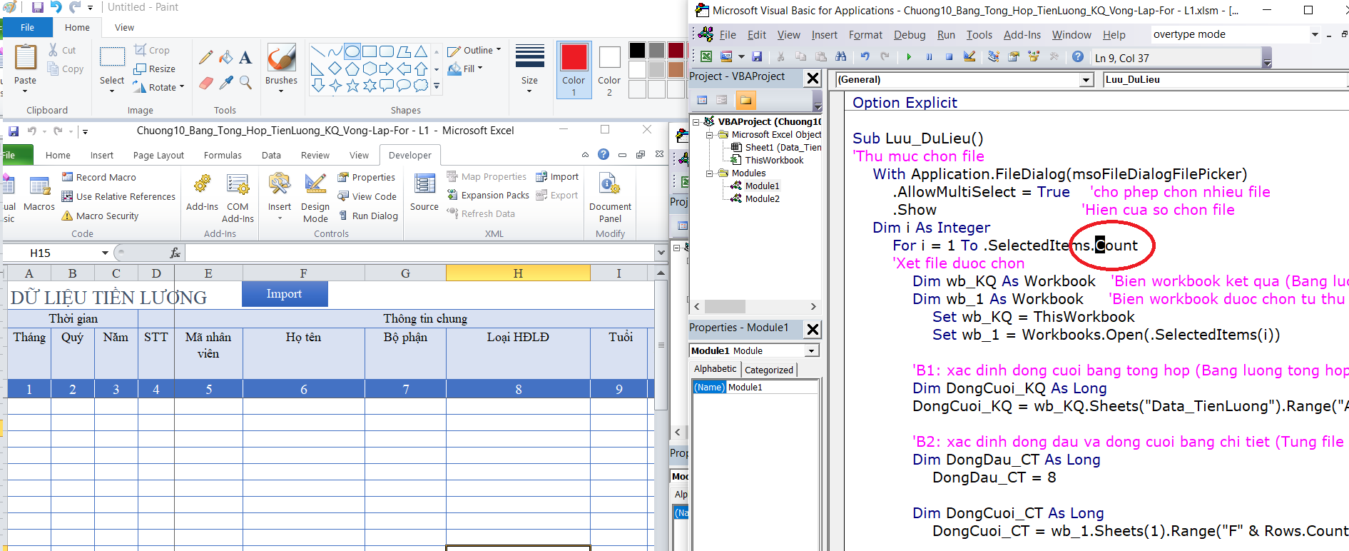The image size is (1349, 551).
Task: Pick the black color swatch in Paint
Action: (637, 50)
